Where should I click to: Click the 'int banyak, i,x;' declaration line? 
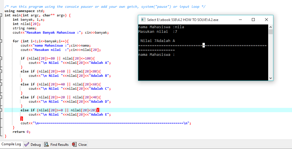(28, 20)
